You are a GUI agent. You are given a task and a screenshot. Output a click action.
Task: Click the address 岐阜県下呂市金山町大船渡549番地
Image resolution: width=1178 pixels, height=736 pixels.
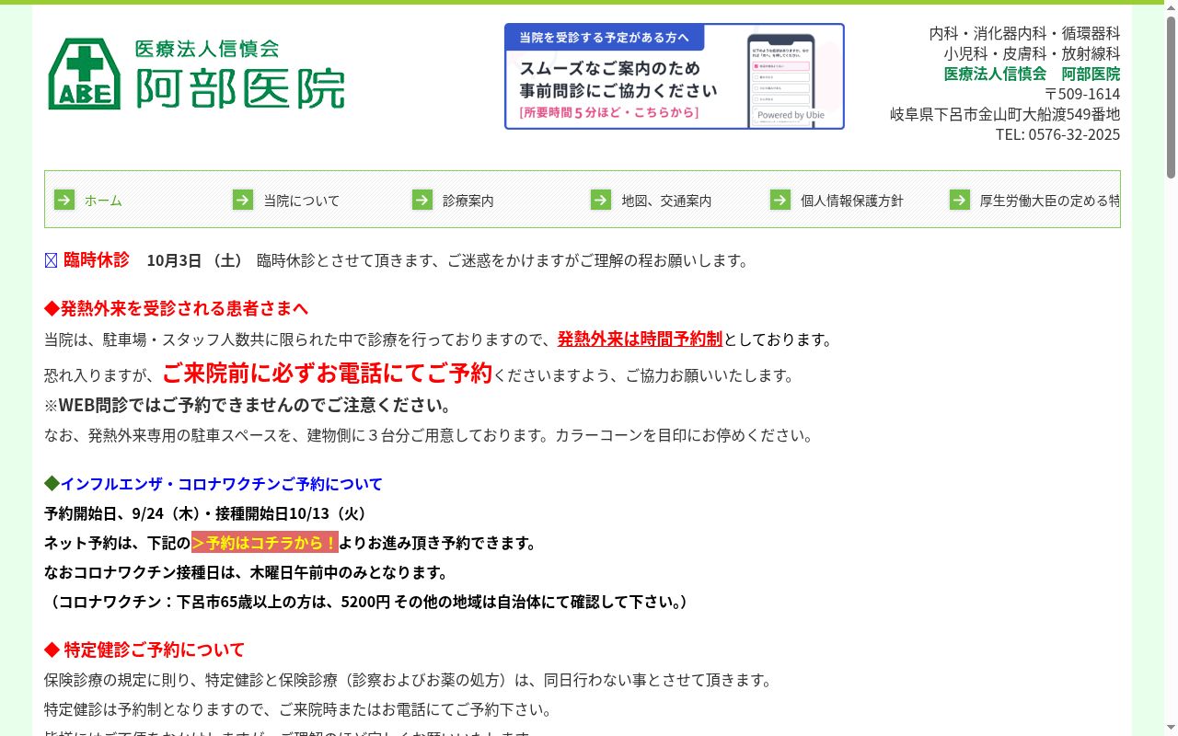(x=1005, y=114)
